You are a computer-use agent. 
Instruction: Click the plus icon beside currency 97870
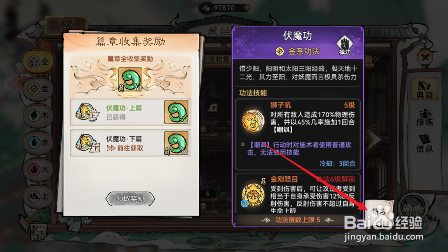pyautogui.click(x=247, y=8)
